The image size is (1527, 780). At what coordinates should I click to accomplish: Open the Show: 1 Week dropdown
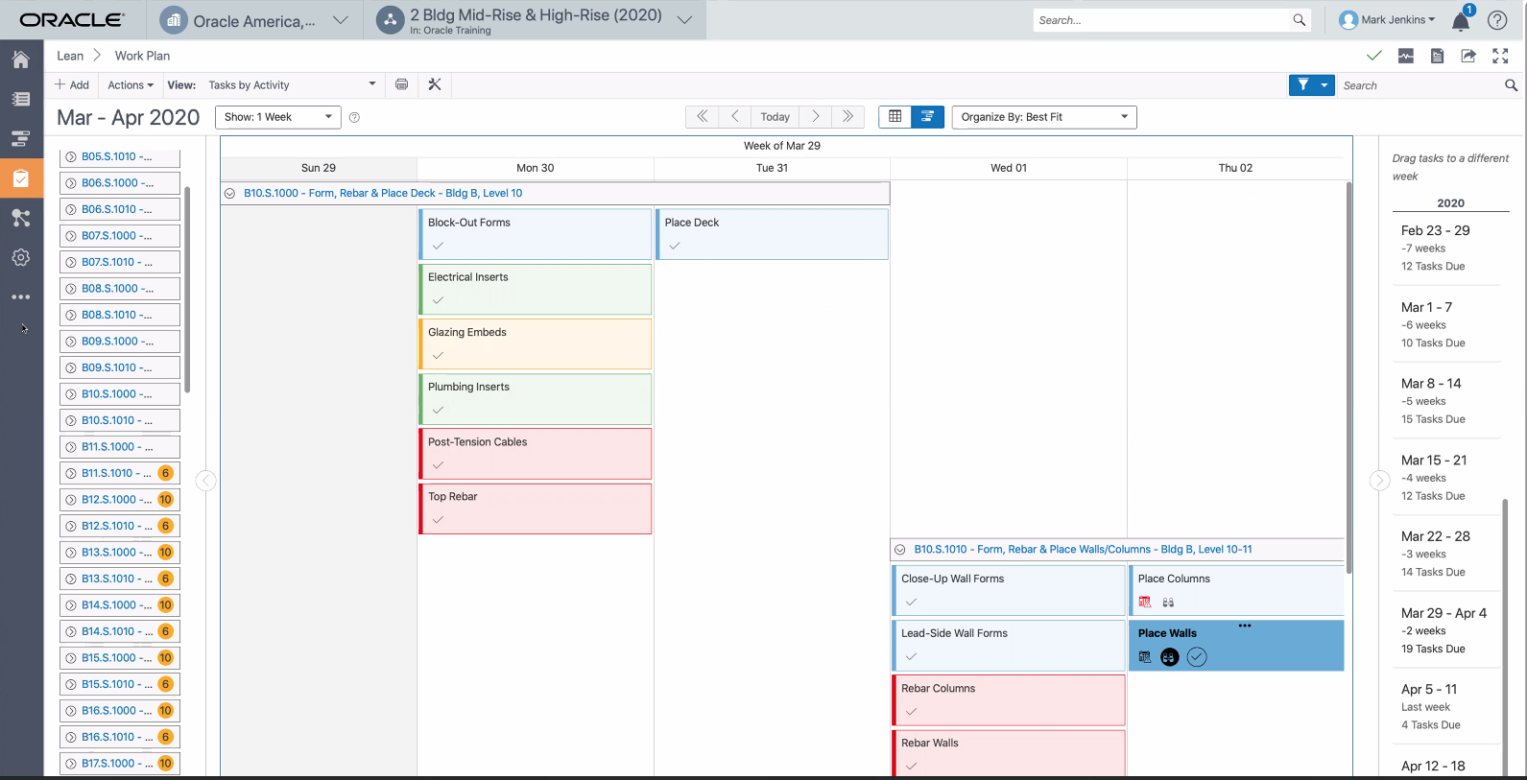(277, 117)
